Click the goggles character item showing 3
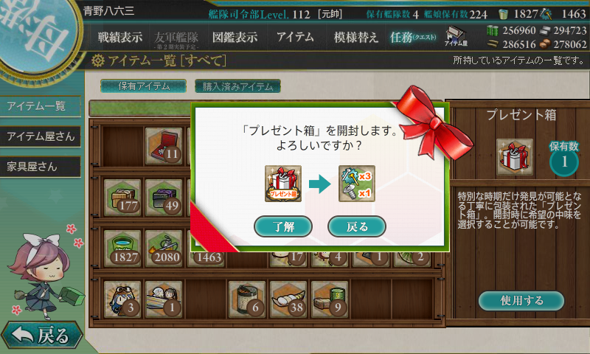The image size is (590, 354). (122, 299)
